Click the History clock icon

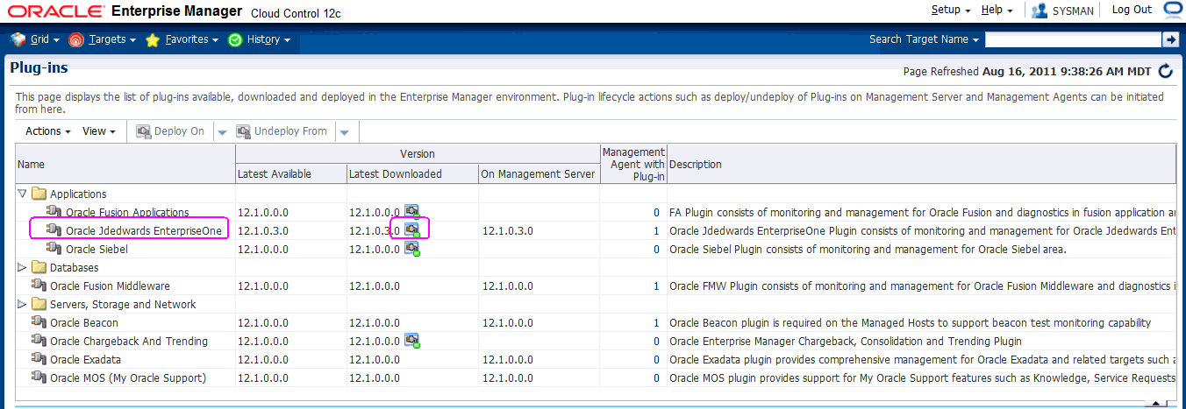click(x=234, y=39)
